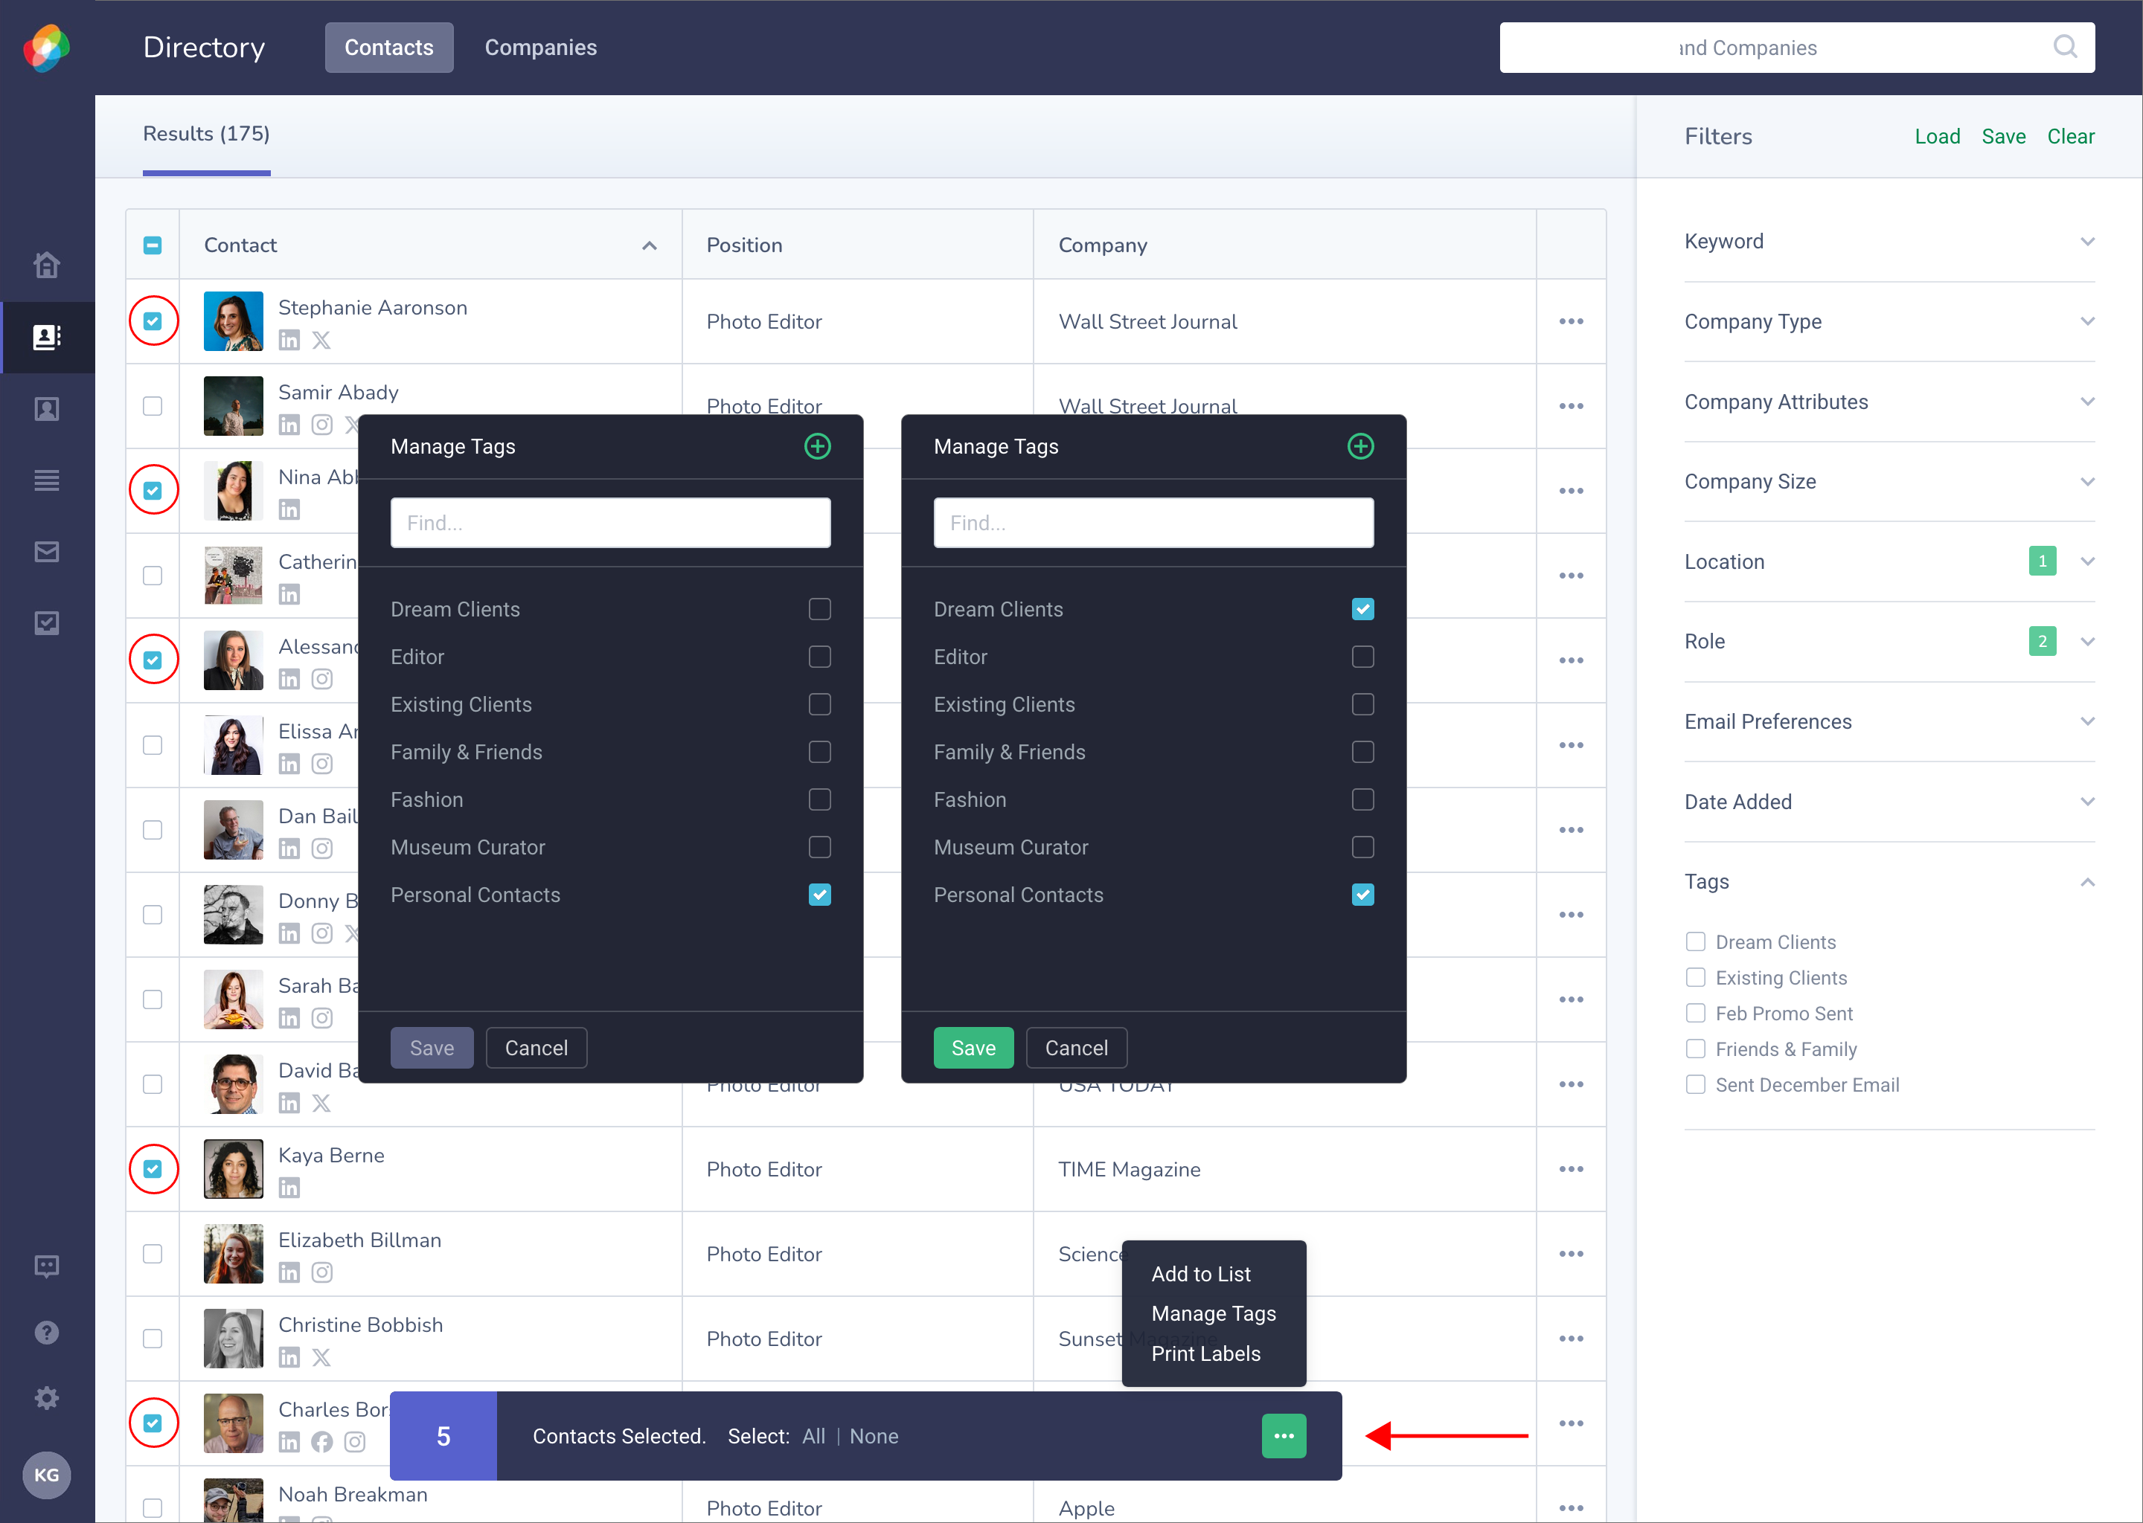Click Find field in left Manage Tags panel

coord(611,524)
